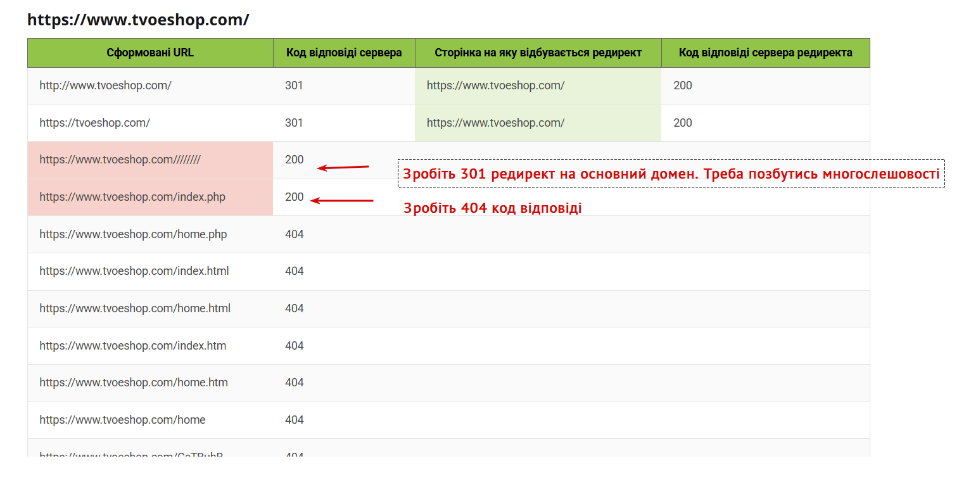
Task: Click 301 code in https://tvoeshop.com/ row
Action: [x=294, y=123]
